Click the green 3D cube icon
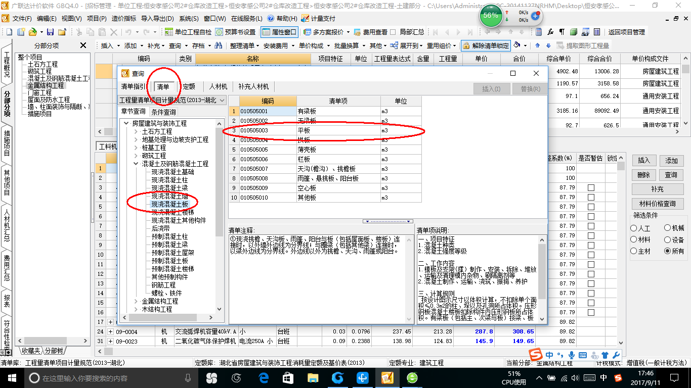Viewport: 691px width, 388px height. click(573, 32)
